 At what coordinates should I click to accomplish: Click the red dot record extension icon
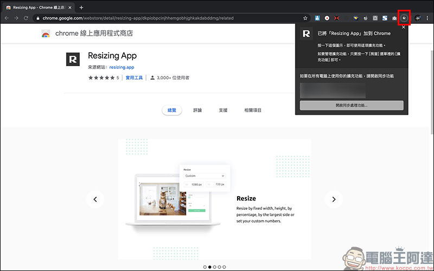pos(327,18)
